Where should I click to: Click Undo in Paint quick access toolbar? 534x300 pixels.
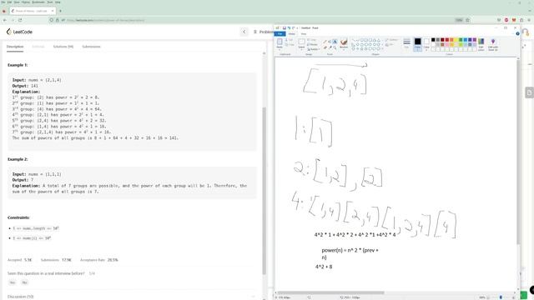[x=290, y=27]
